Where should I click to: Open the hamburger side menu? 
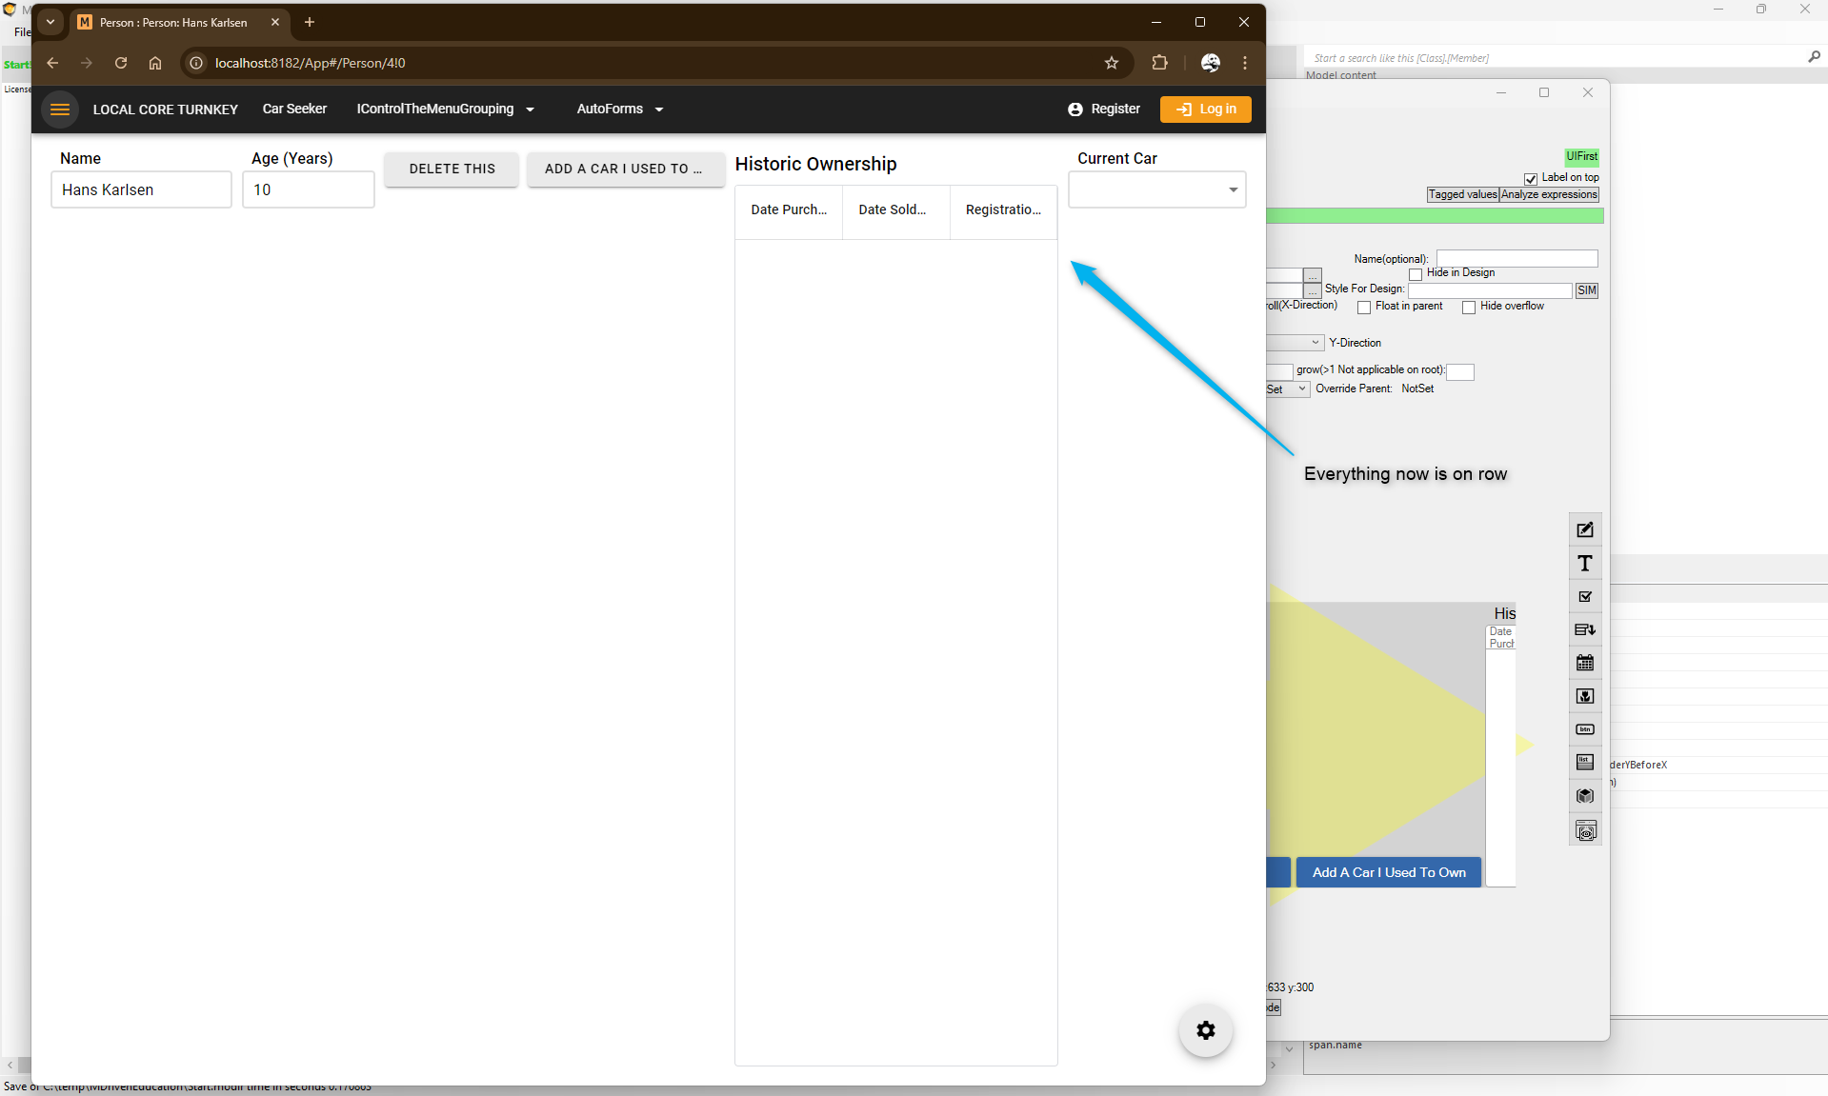tap(60, 110)
